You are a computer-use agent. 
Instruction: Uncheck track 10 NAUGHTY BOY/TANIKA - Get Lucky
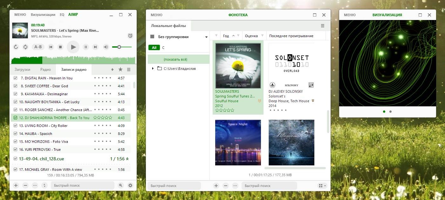16,102
